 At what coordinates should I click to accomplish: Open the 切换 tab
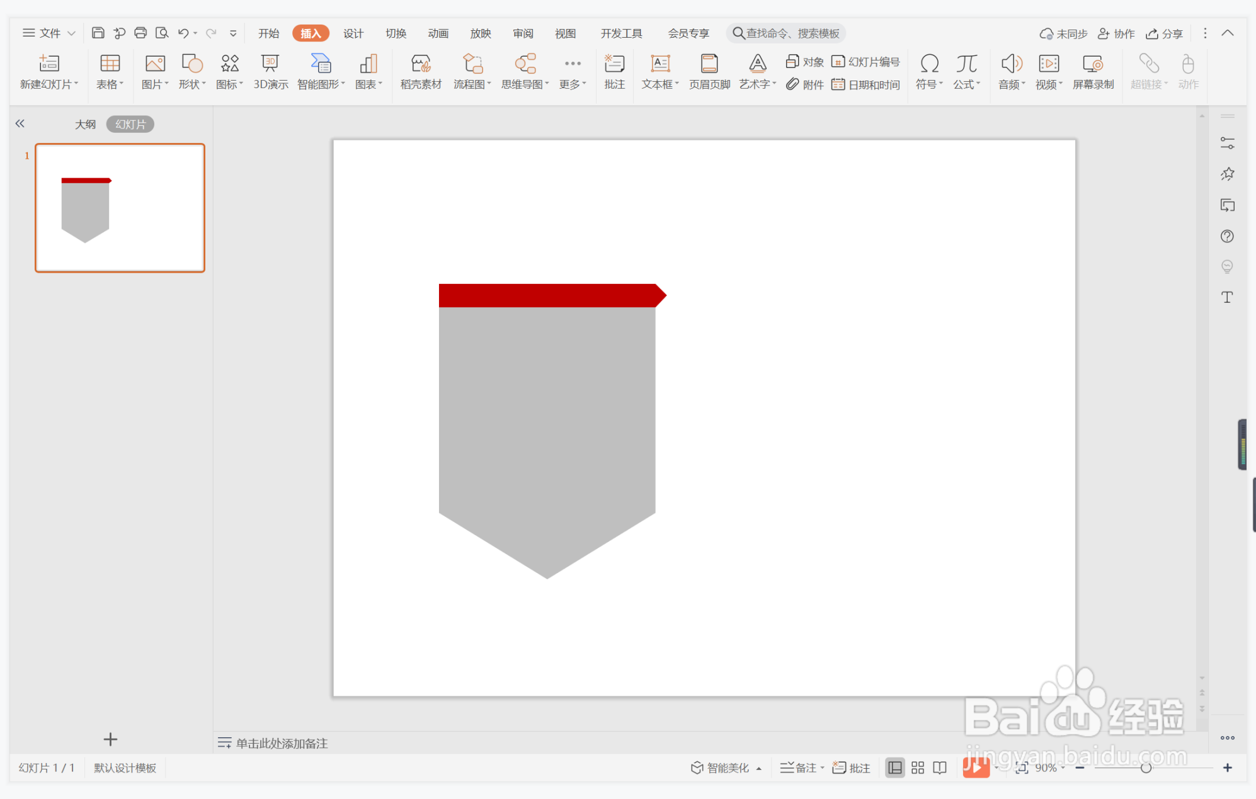coord(396,33)
